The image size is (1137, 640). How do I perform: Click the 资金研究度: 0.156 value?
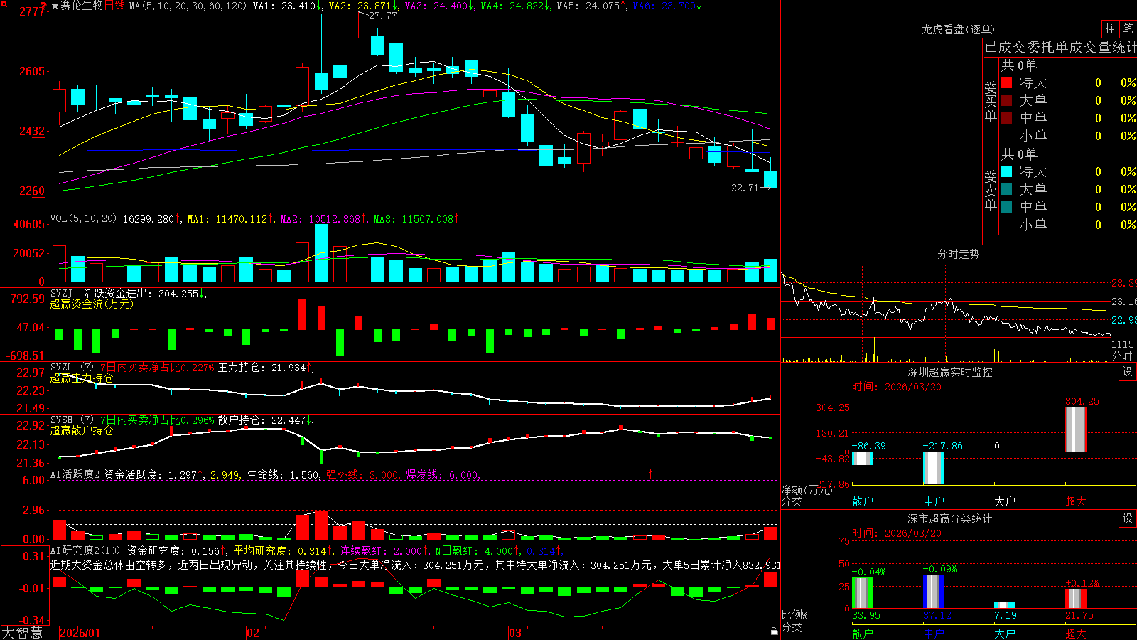(x=173, y=550)
